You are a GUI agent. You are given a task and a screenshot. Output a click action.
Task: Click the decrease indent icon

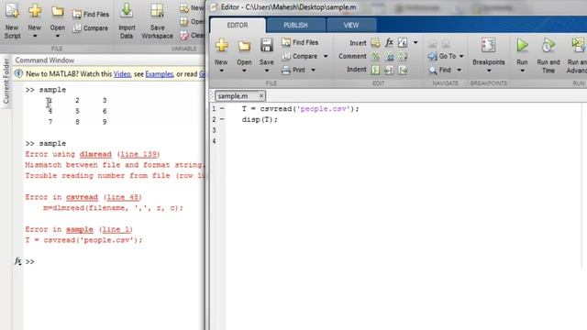coord(403,70)
